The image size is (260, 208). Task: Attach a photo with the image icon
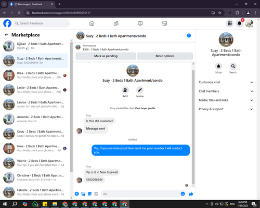tap(83, 194)
